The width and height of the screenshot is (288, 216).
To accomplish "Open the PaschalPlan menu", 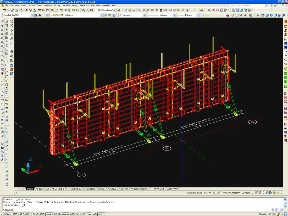I will [x=96, y=5].
